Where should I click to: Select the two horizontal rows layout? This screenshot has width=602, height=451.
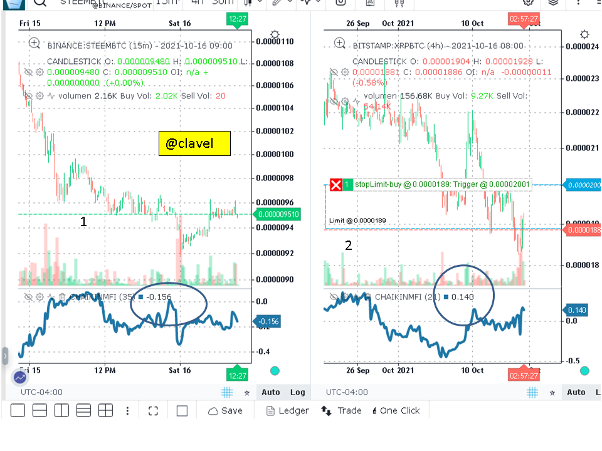click(x=40, y=411)
